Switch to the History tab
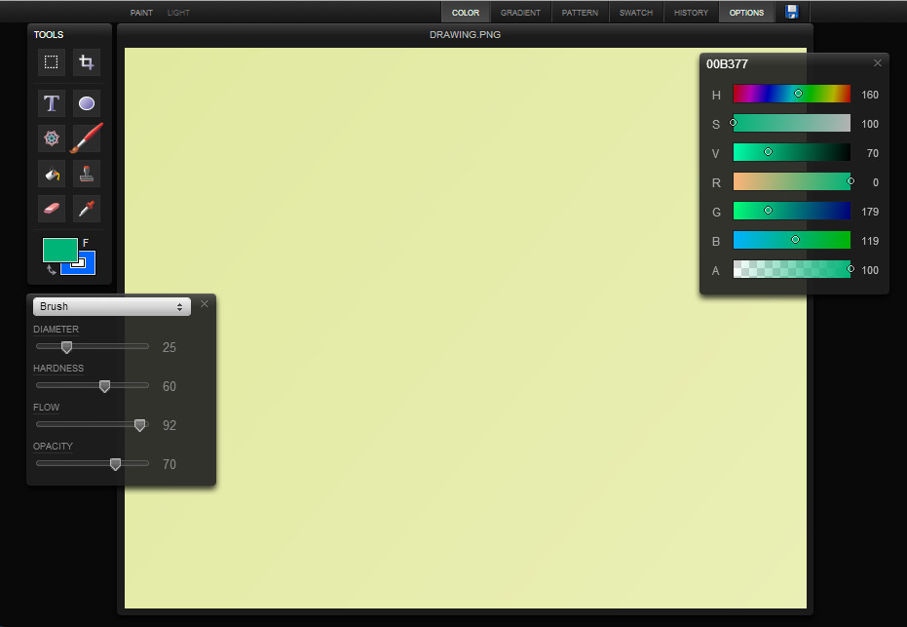907x627 pixels. [x=691, y=13]
